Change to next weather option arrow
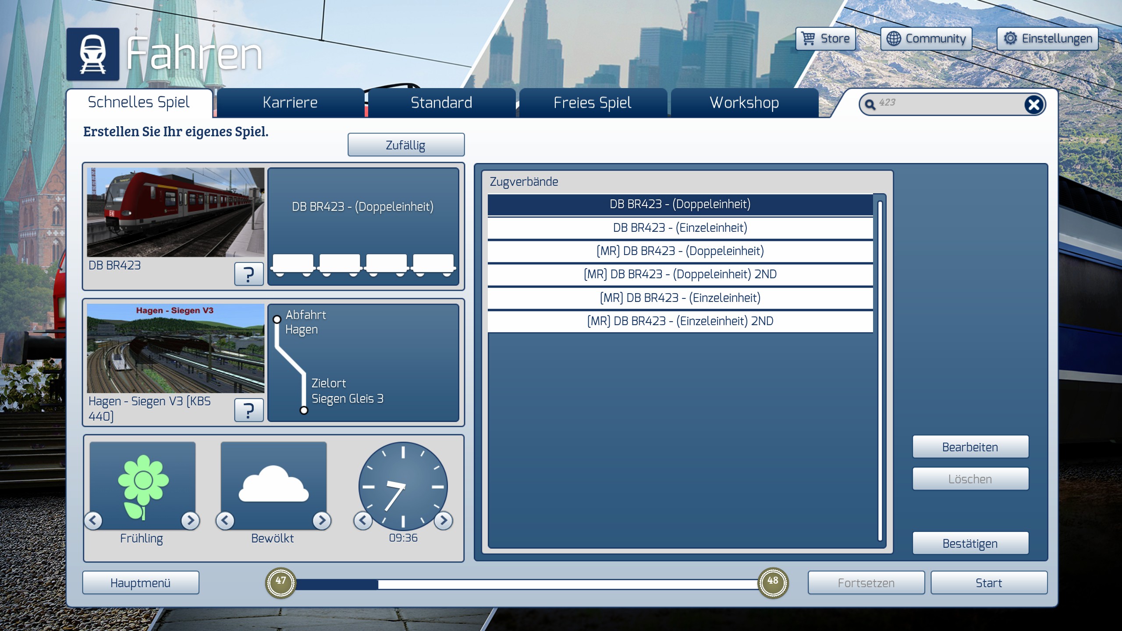Image resolution: width=1122 pixels, height=631 pixels. [x=322, y=520]
